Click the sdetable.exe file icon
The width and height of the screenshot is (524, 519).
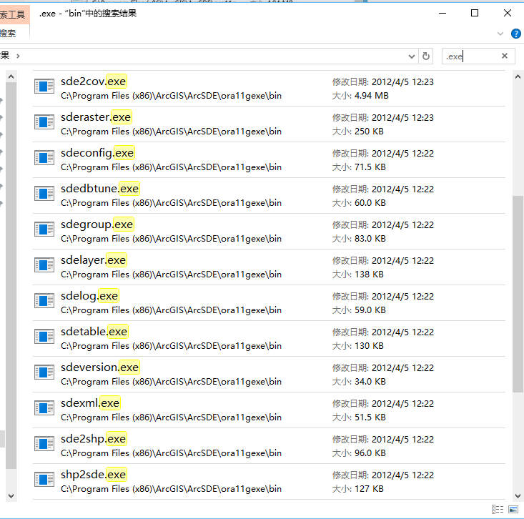tap(44, 337)
